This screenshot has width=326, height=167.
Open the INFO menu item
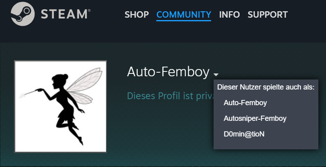tap(229, 14)
